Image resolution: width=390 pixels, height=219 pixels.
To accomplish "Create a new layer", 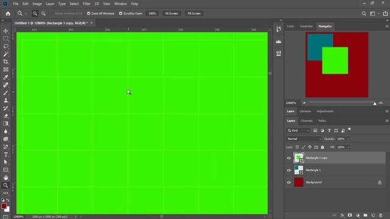I will pyautogui.click(x=373, y=215).
